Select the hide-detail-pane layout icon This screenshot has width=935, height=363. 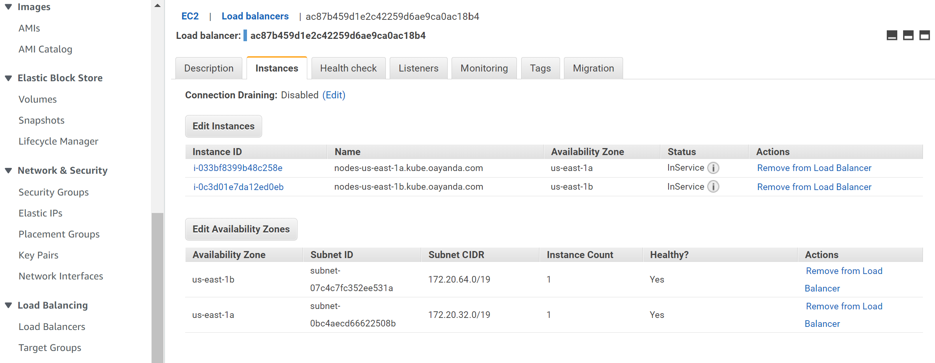pos(892,35)
